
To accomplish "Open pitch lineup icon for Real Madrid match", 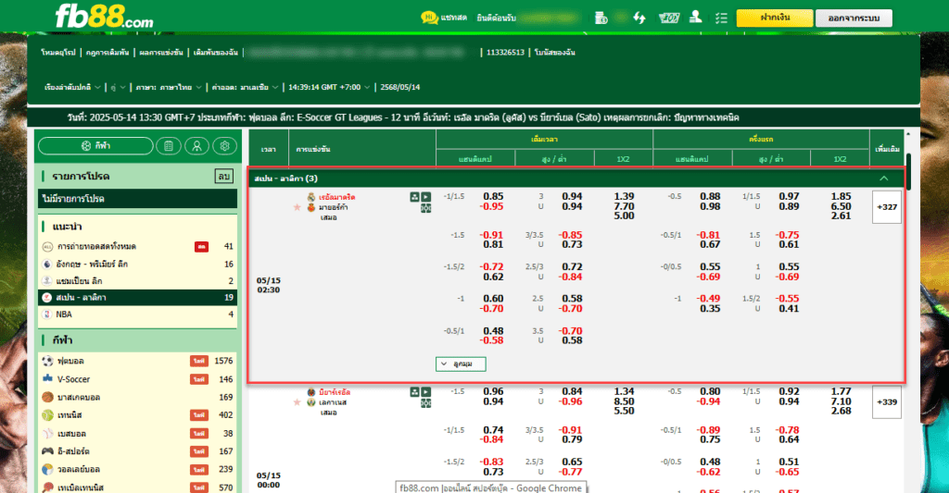I will point(426,208).
